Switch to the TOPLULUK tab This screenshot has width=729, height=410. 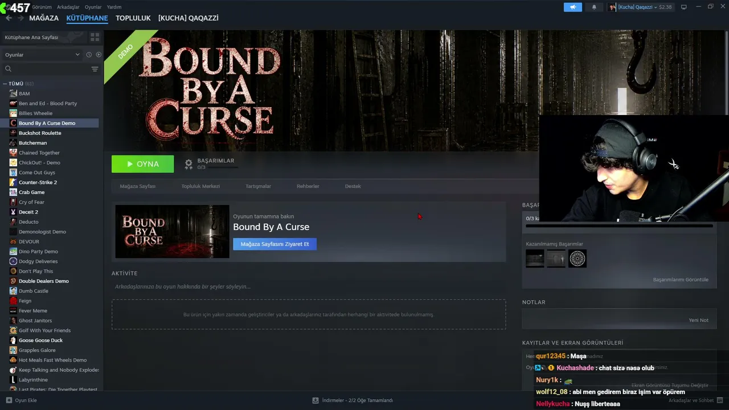pyautogui.click(x=133, y=18)
